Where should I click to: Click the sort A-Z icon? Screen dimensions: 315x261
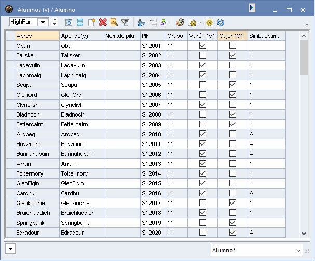tap(141, 22)
